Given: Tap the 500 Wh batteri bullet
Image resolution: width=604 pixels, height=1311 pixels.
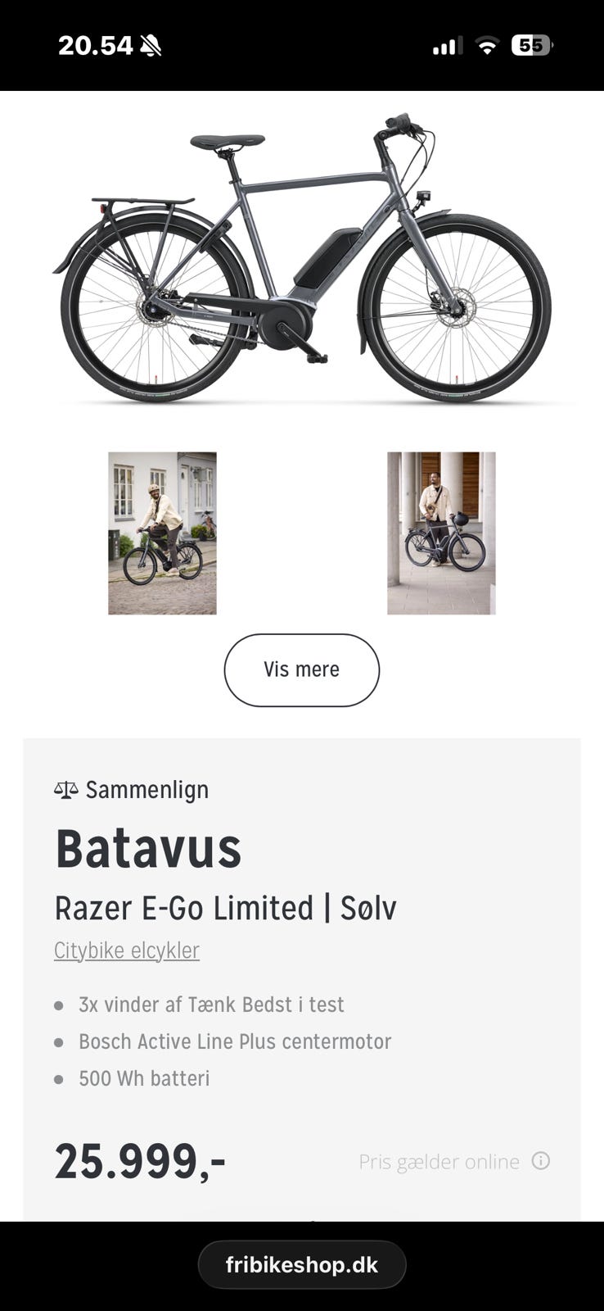Looking at the screenshot, I should [x=144, y=1078].
